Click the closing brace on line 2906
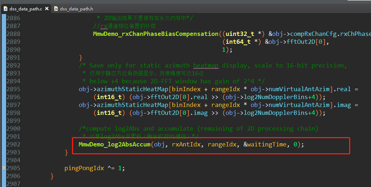The image size is (371, 187). coord(52,176)
